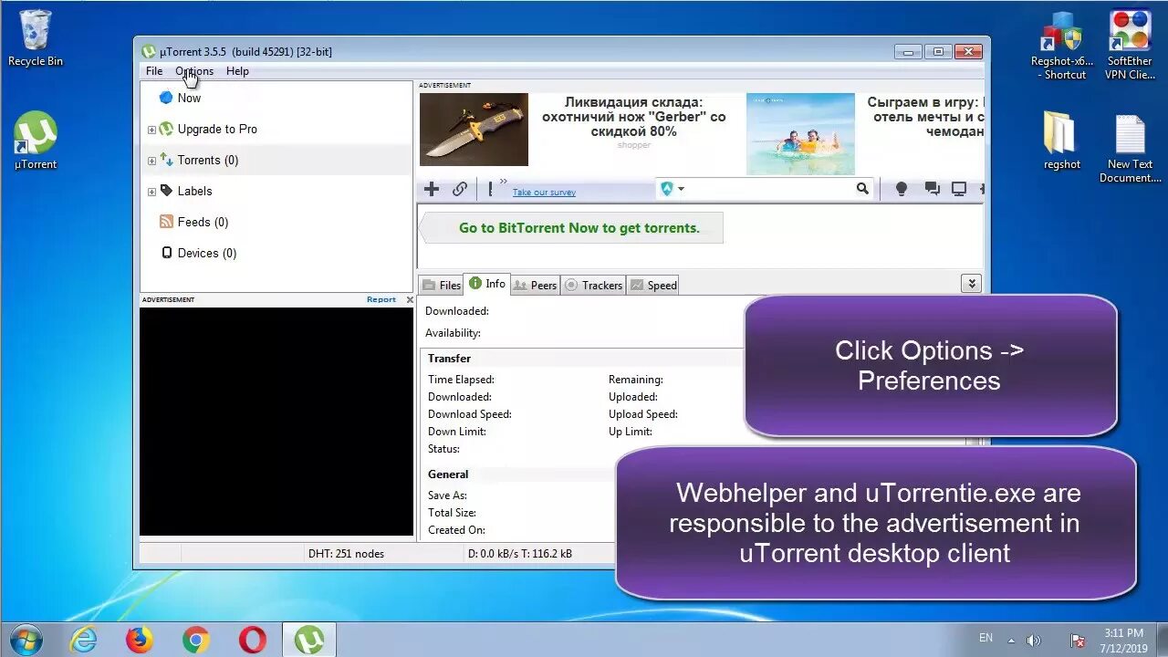This screenshot has height=657, width=1168.
Task: Switch to the Trackers tab
Action: coord(593,286)
